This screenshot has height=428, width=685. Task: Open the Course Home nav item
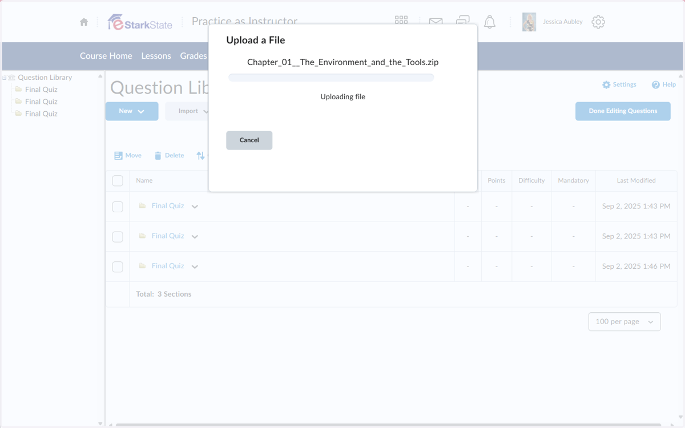[106, 56]
